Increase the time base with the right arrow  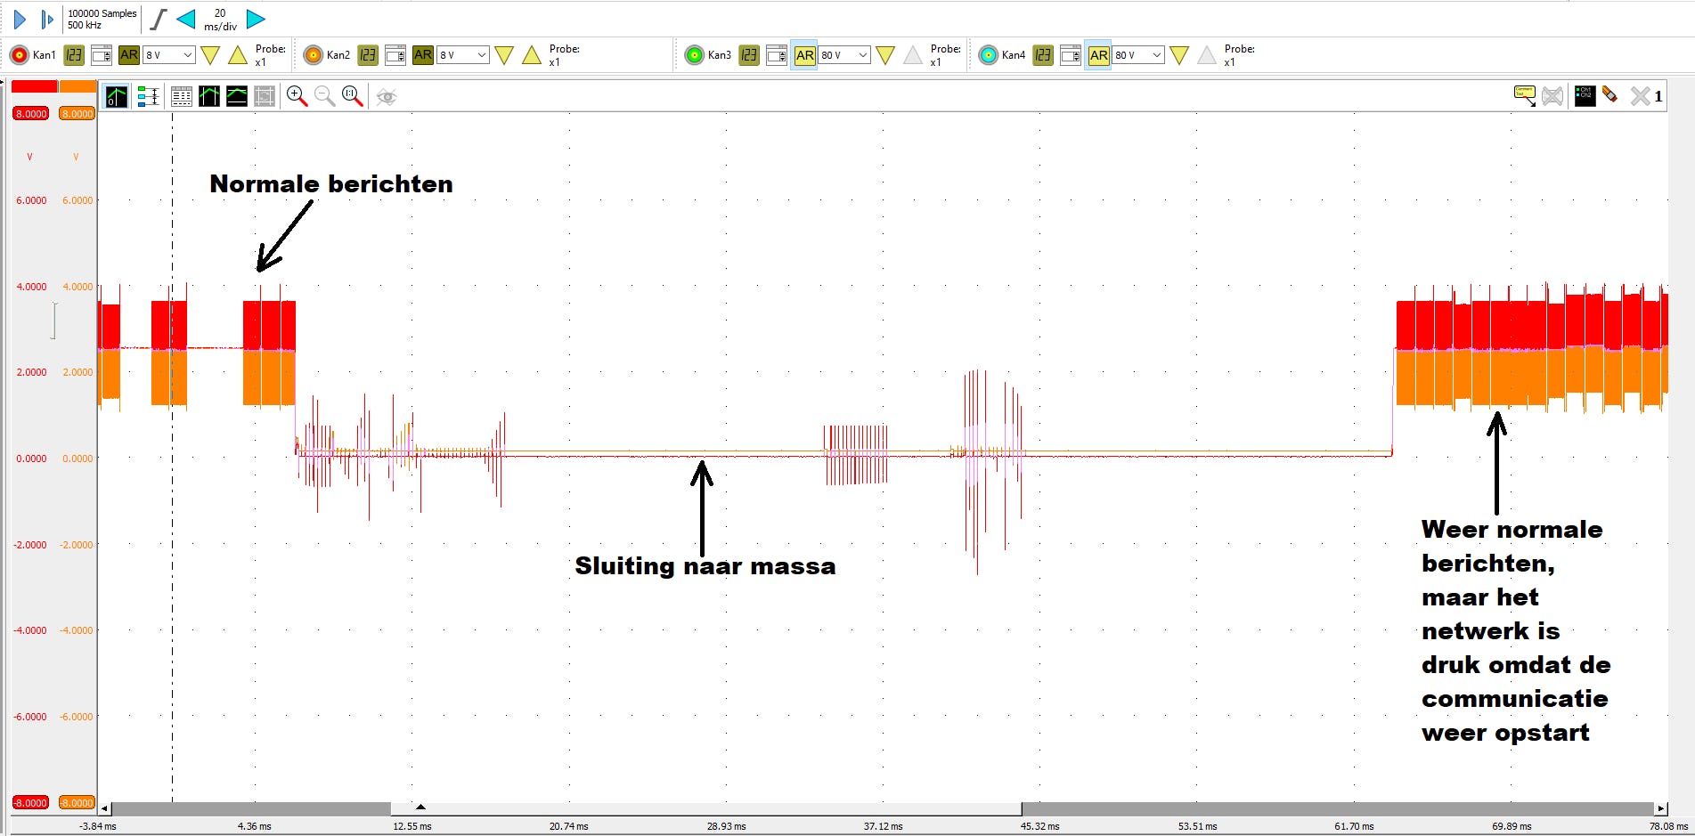tap(255, 19)
